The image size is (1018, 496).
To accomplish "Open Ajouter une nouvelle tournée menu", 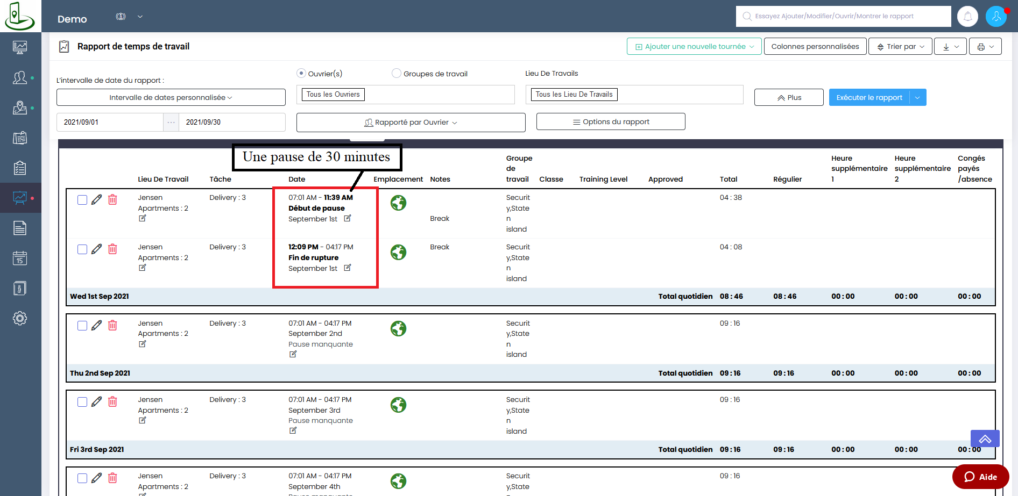I will 694,47.
